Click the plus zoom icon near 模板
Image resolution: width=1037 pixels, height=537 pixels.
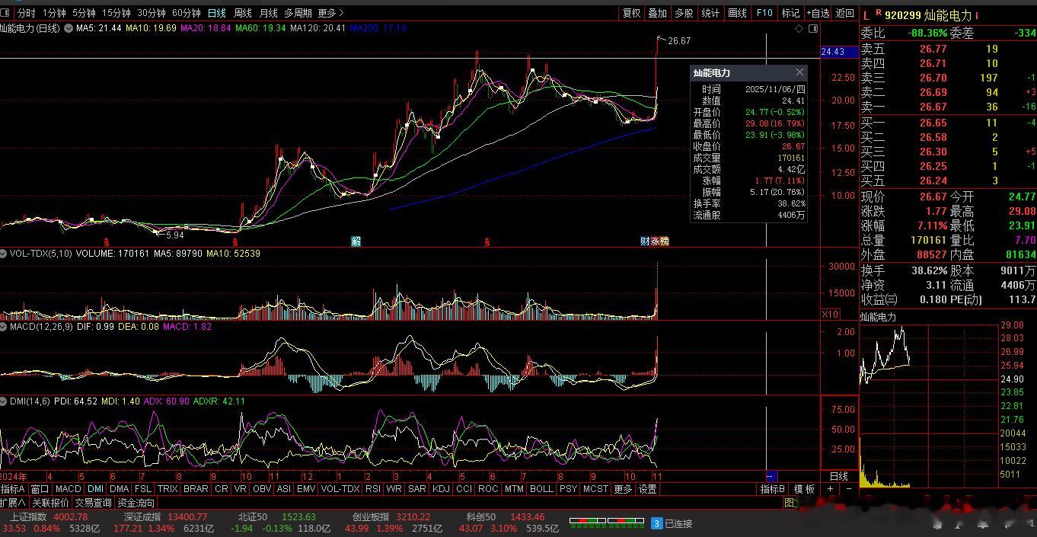click(x=828, y=489)
